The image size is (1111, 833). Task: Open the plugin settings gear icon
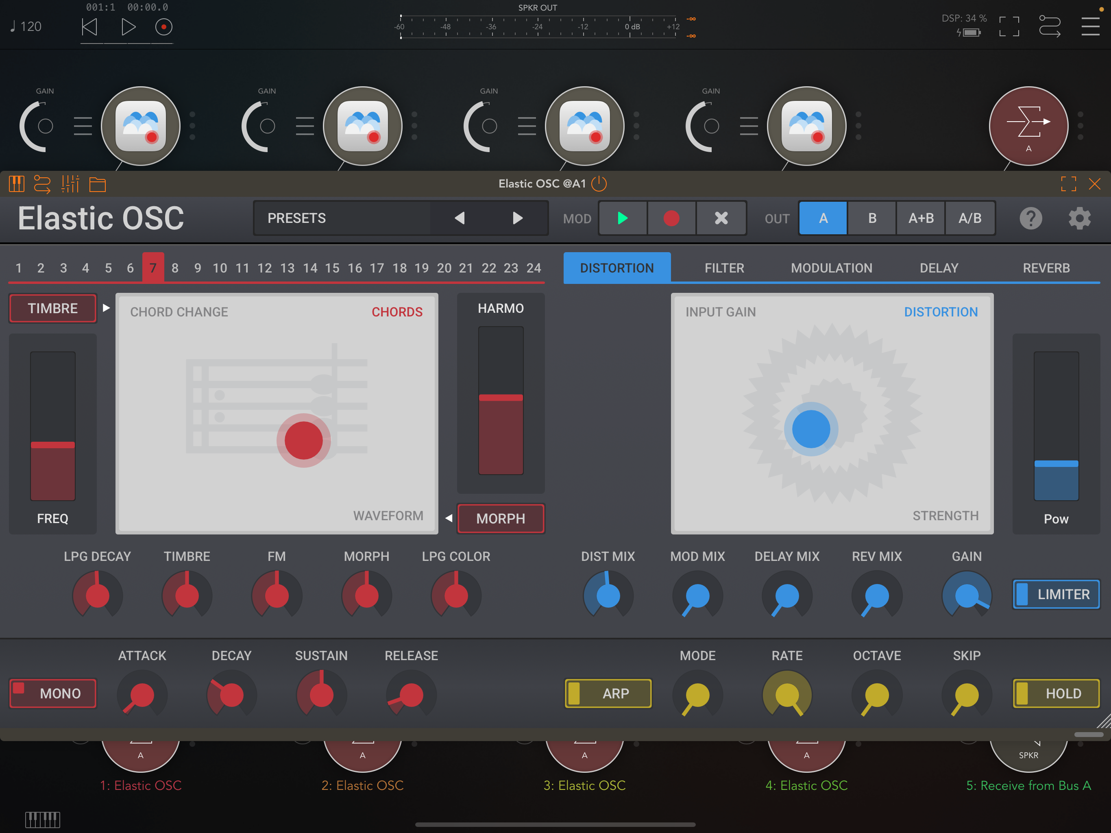1079,218
